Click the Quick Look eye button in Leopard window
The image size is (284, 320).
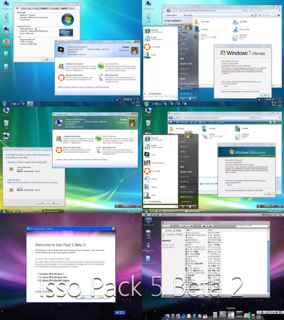tap(204, 226)
